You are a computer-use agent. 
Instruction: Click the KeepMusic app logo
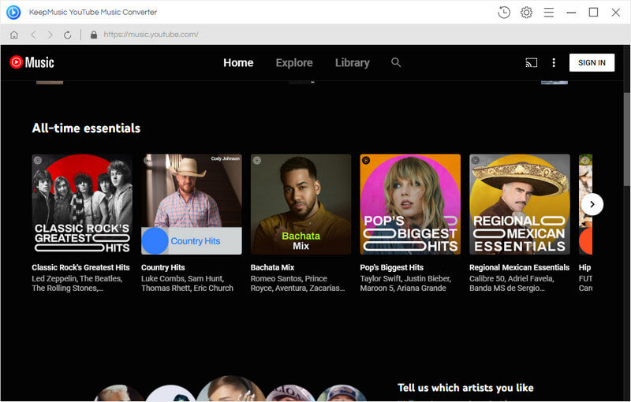13,13
